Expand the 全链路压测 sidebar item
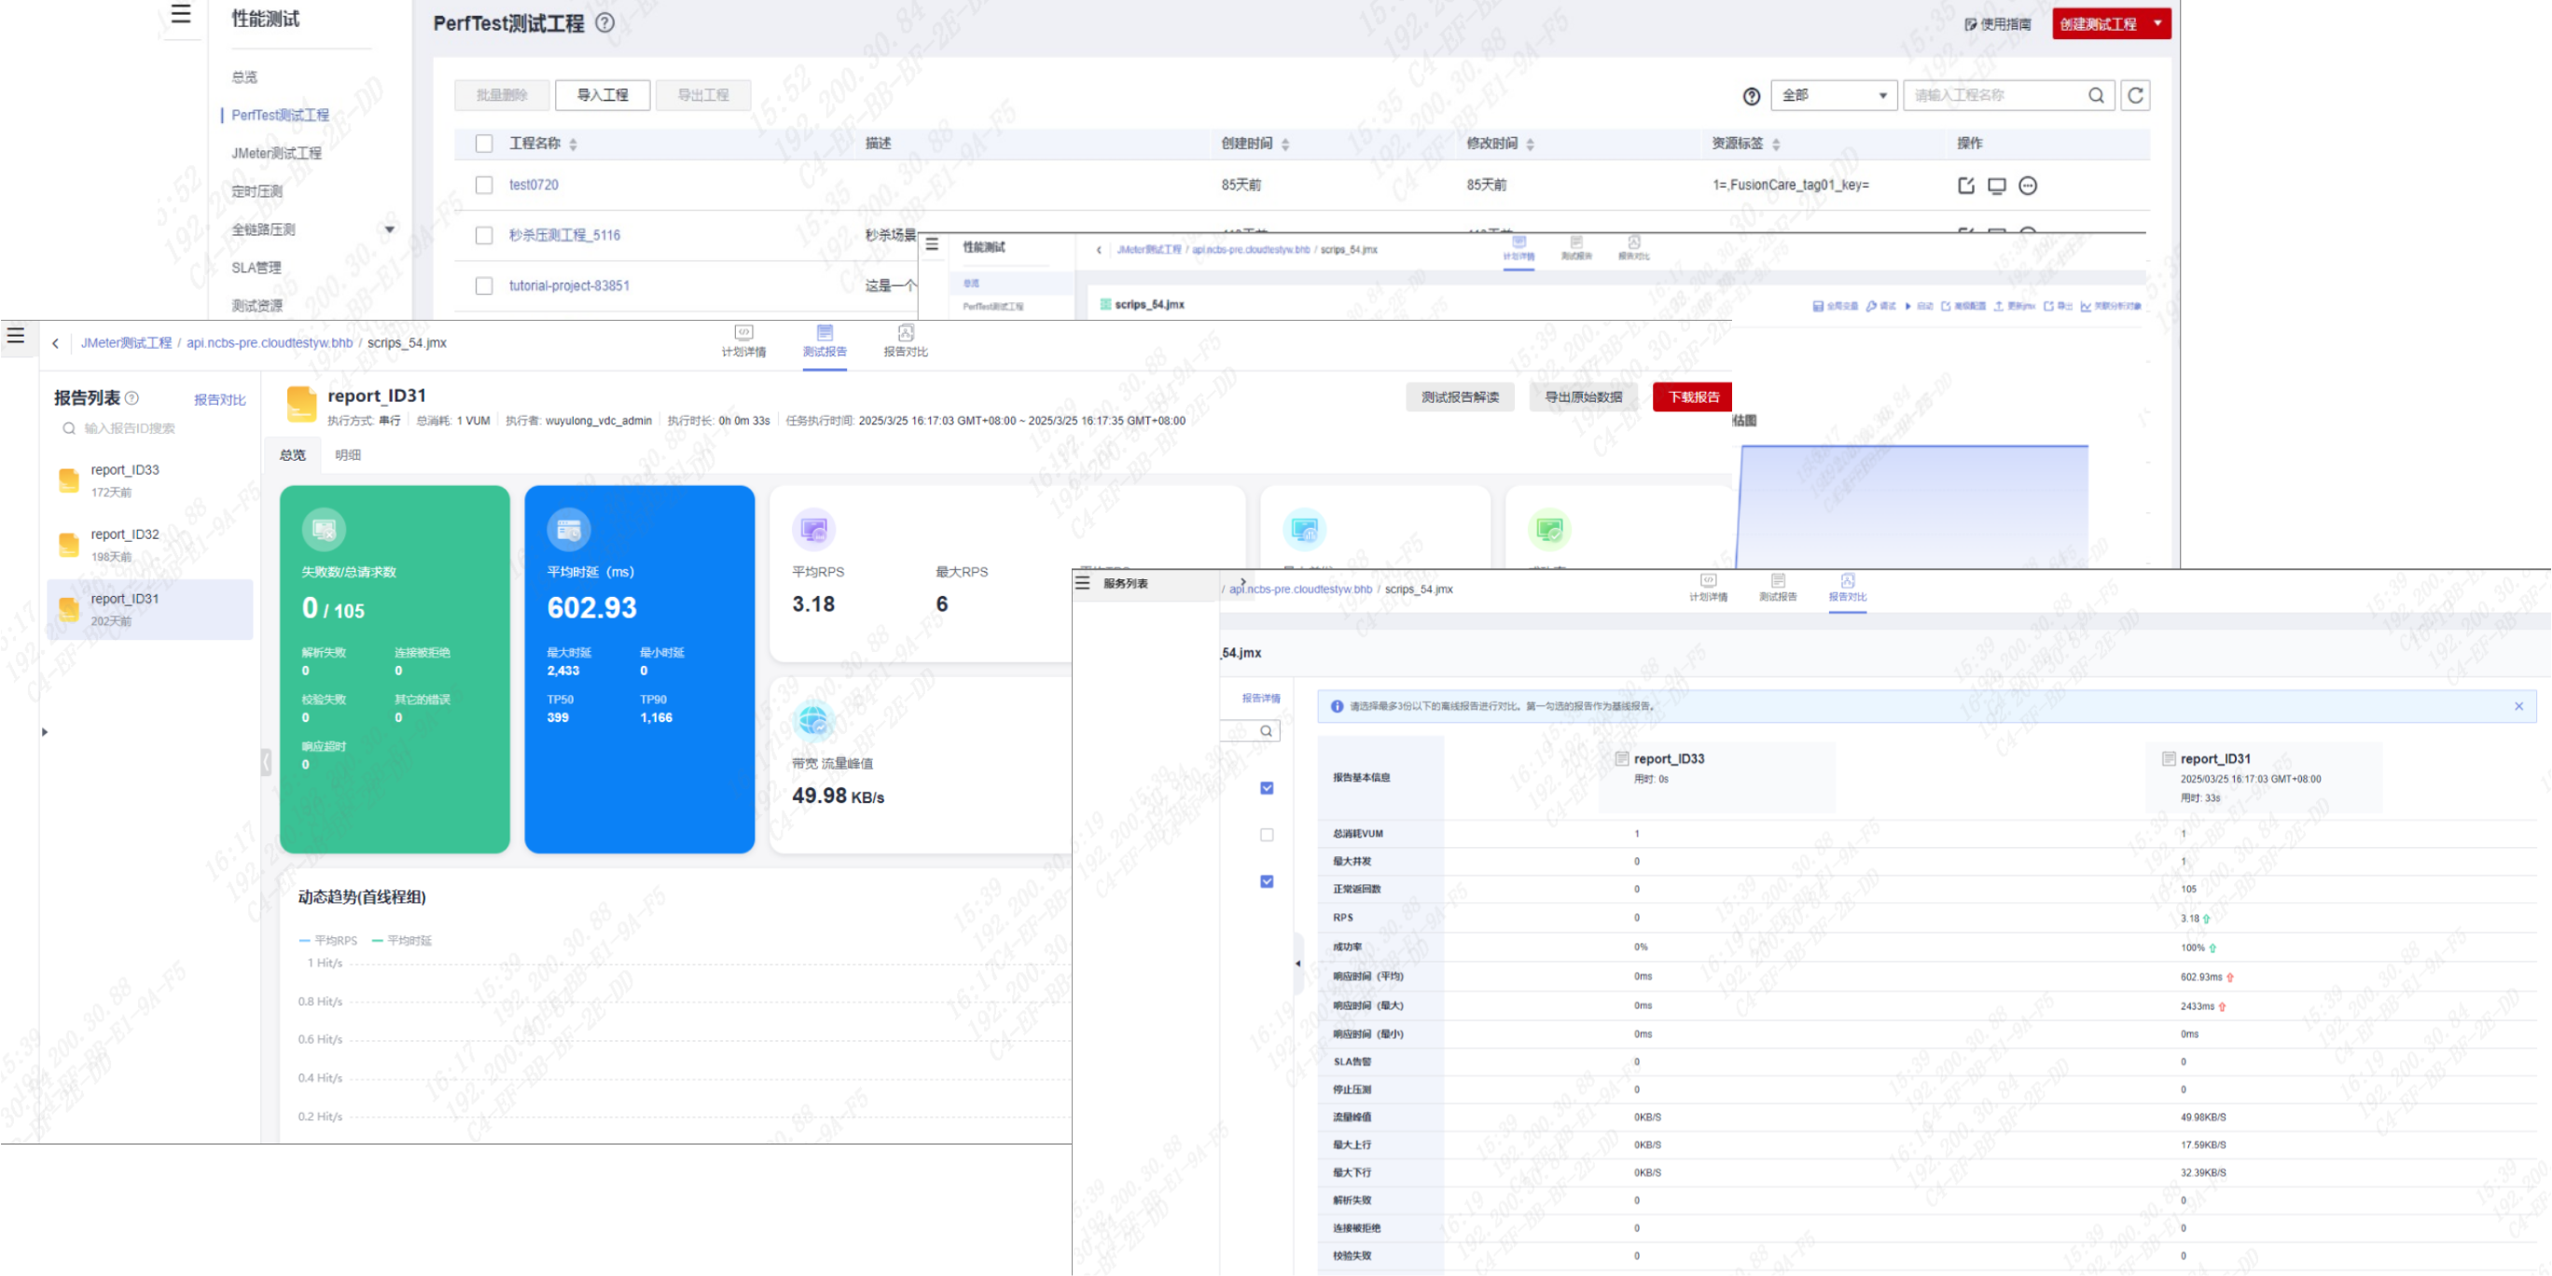This screenshot has height=1276, width=2552. [x=389, y=229]
